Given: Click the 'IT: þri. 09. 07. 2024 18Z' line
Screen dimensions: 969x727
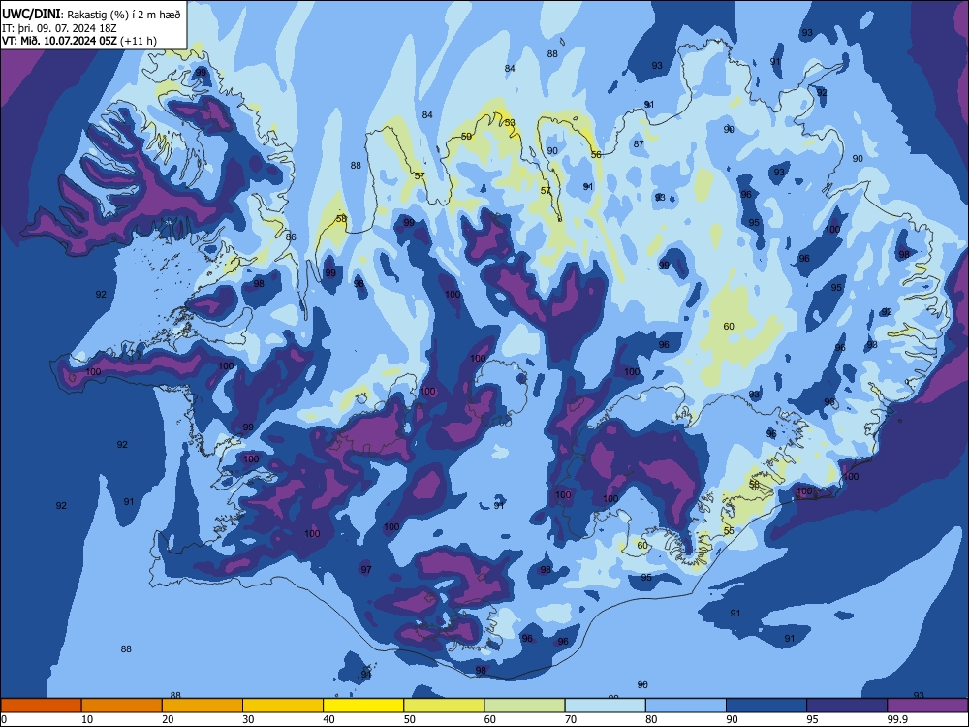Looking at the screenshot, I should [59, 28].
